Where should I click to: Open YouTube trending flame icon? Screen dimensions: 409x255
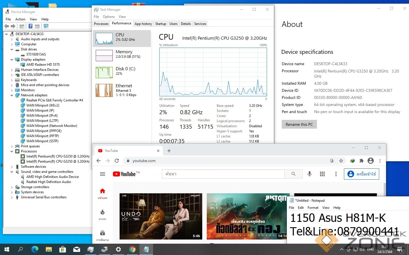coord(103,212)
